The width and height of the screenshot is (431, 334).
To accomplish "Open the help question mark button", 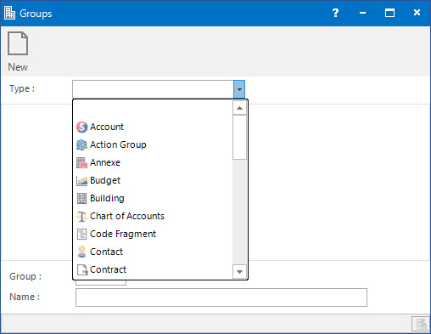I will (x=335, y=13).
